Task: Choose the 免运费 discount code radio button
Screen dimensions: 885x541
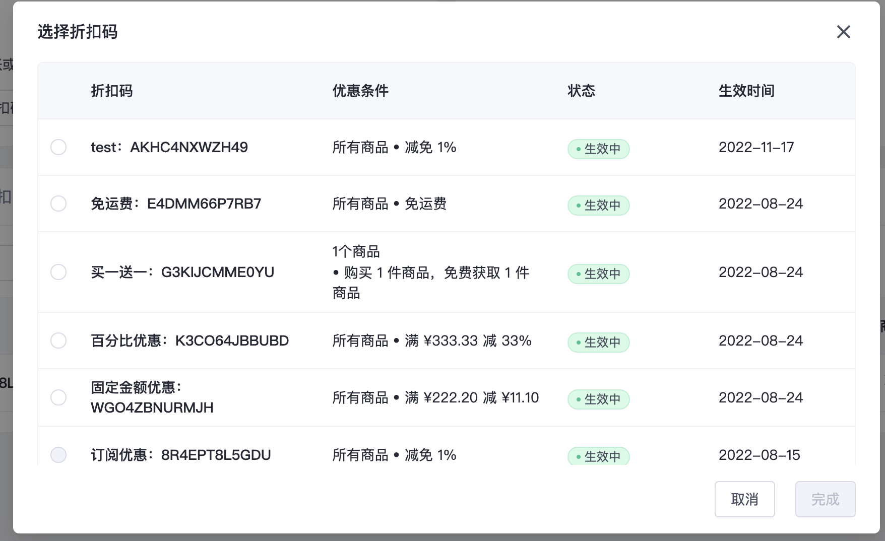Action: pyautogui.click(x=58, y=204)
